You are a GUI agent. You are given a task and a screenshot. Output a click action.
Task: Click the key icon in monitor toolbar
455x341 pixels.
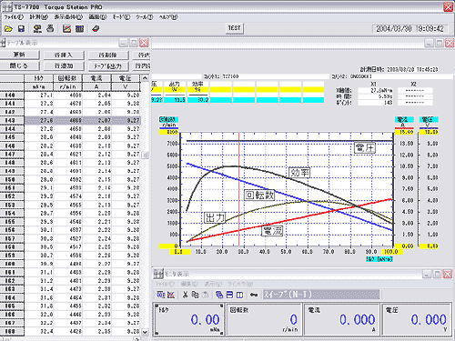254,295
